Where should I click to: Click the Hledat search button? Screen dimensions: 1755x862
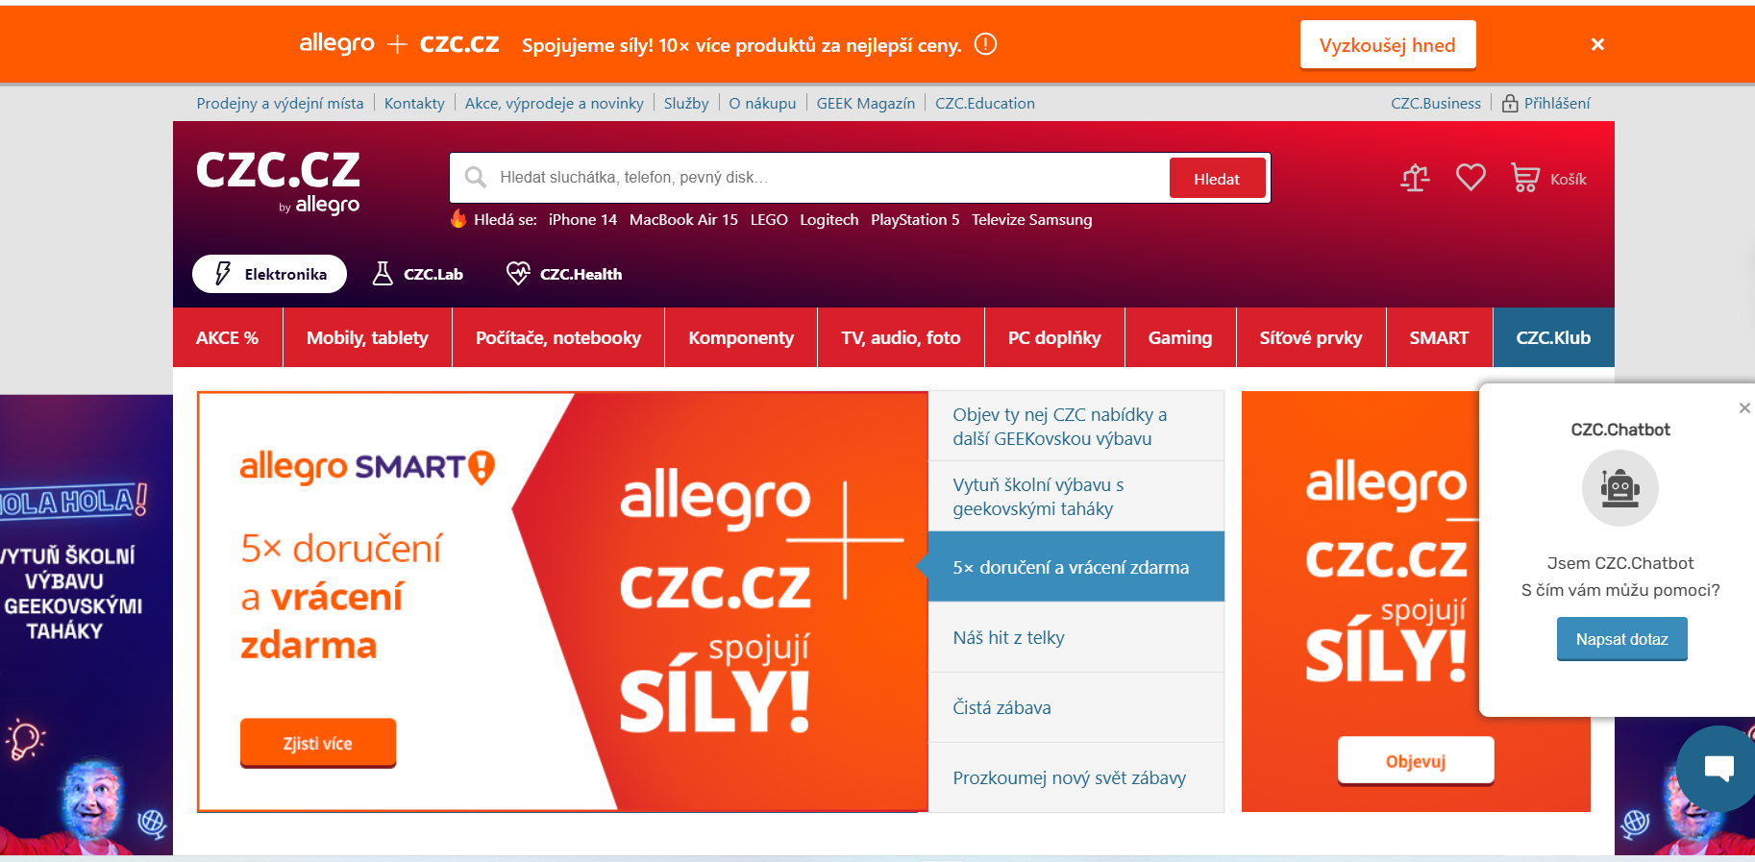point(1217,178)
